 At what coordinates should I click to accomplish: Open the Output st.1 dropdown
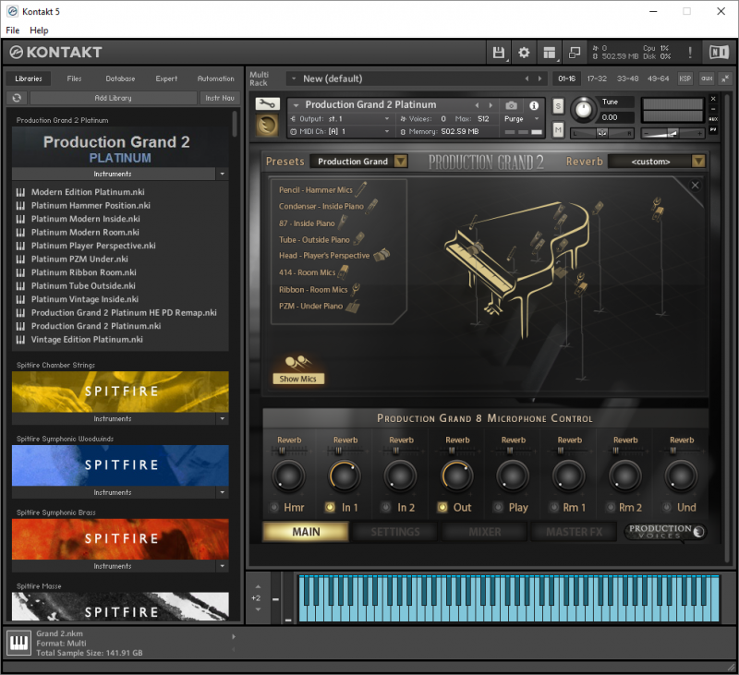[x=340, y=119]
